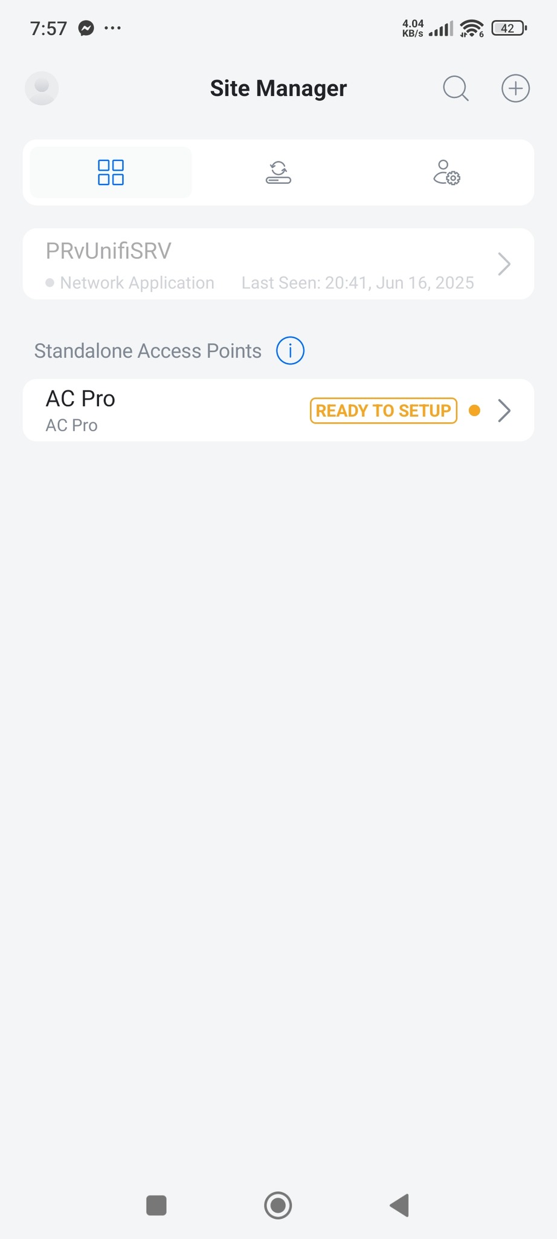Tap the Network Application label
This screenshot has width=557, height=1239.
point(137,283)
